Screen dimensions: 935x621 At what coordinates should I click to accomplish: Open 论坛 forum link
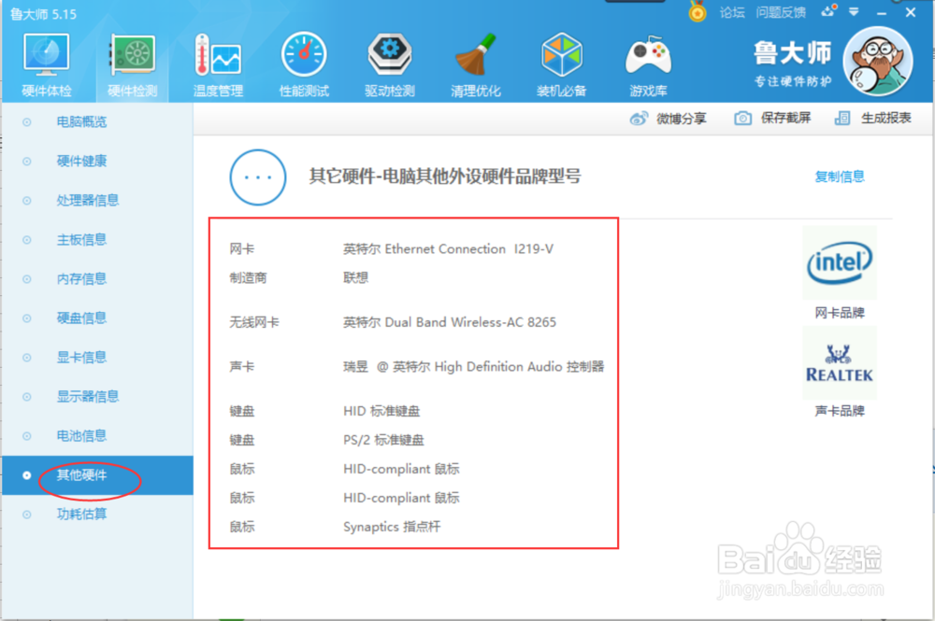(732, 12)
